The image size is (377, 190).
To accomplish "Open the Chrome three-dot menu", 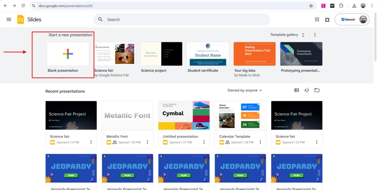I will [x=372, y=6].
